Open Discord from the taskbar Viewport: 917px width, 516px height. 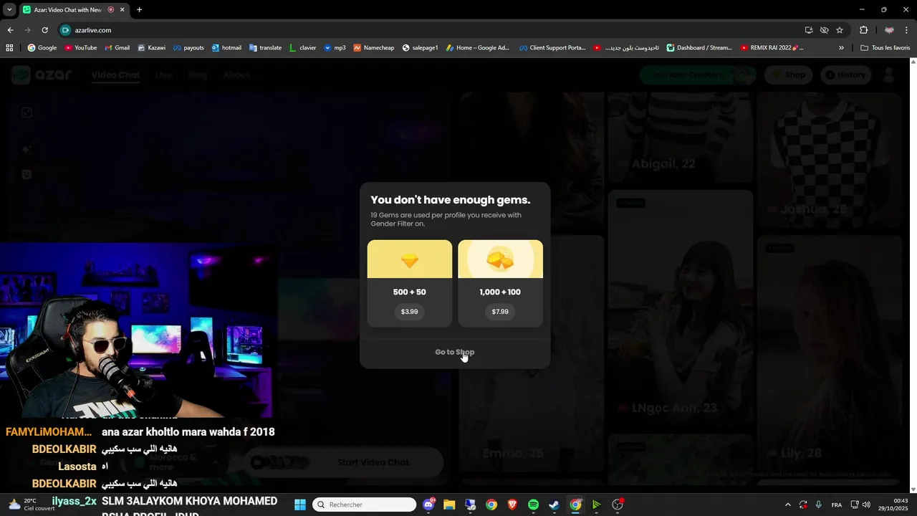[x=428, y=505]
